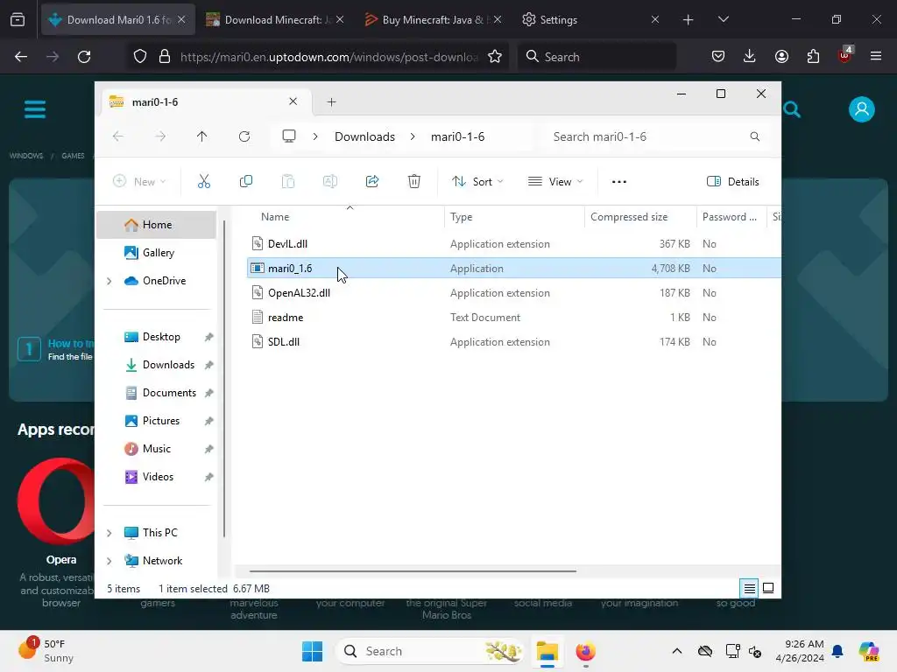
Task: Click the Copy icon in Explorer toolbar
Action: (x=246, y=182)
